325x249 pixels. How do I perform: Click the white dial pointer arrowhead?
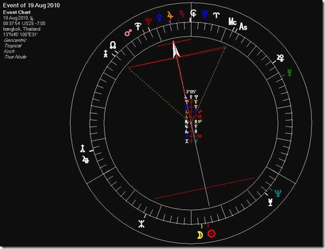point(176,50)
